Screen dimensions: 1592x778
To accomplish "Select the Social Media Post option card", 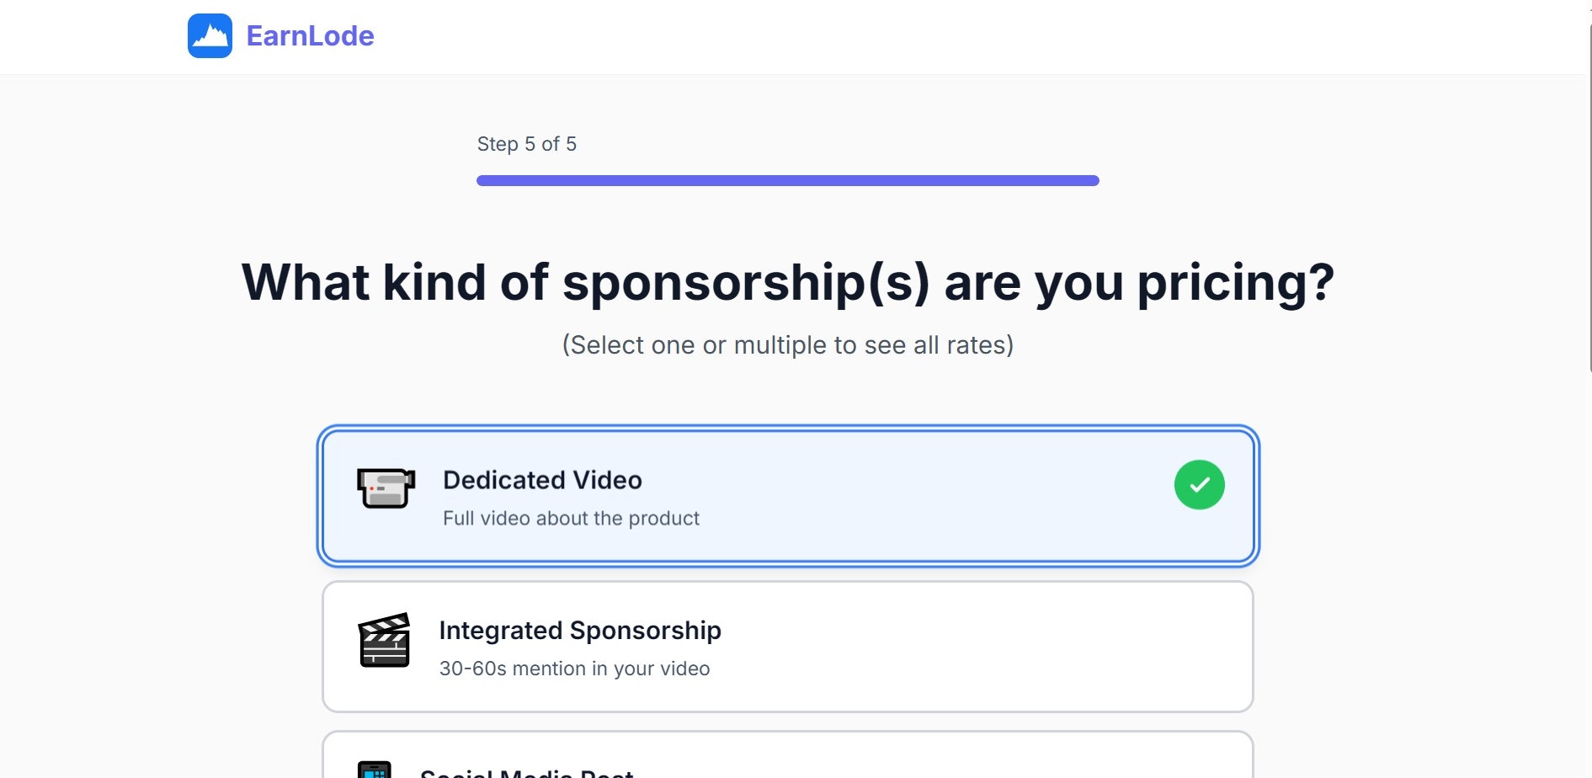I will click(x=788, y=754).
